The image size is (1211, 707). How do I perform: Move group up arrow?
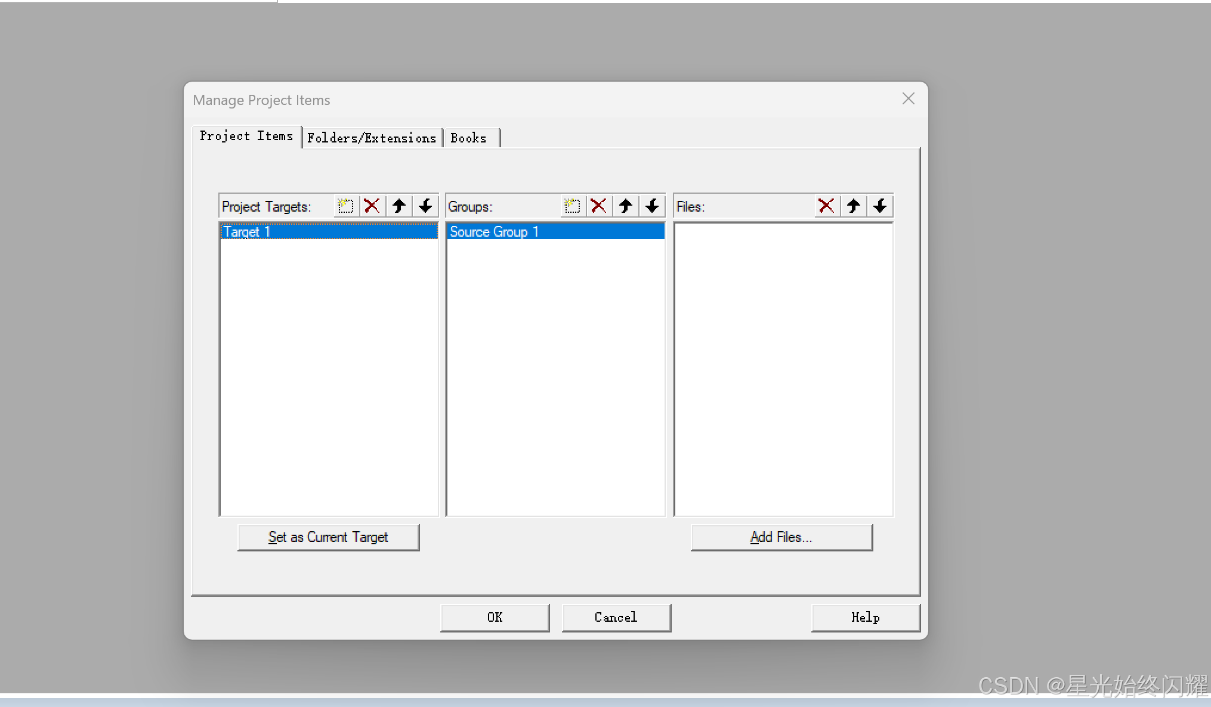click(625, 206)
